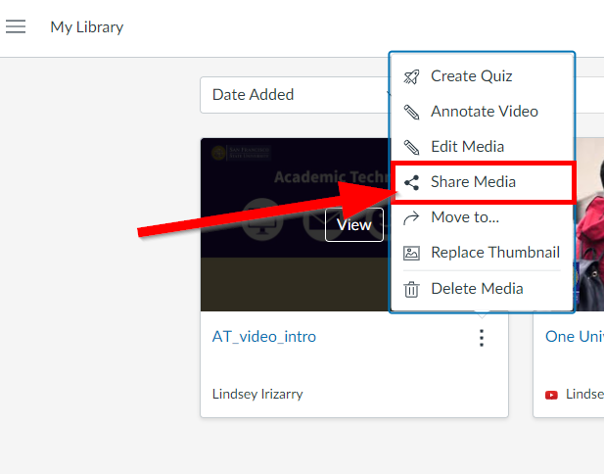
Task: Open the One Uni... media title link
Action: pos(575,337)
